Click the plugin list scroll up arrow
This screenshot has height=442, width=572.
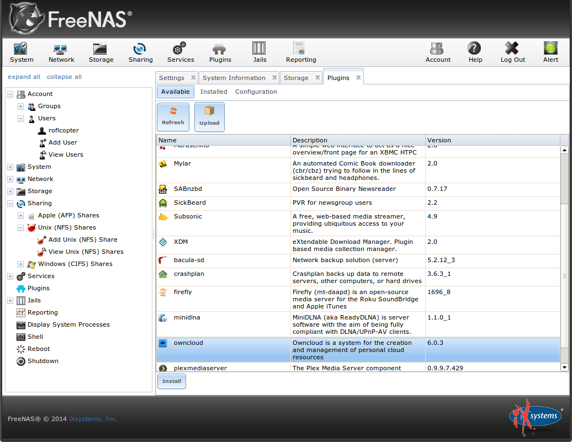564,150
